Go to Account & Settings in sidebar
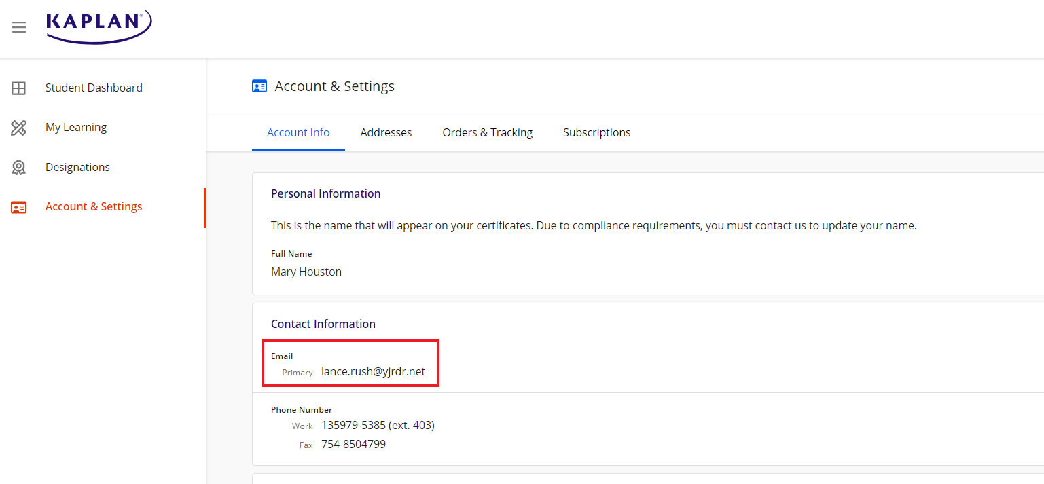The width and height of the screenshot is (1044, 484). coord(94,206)
